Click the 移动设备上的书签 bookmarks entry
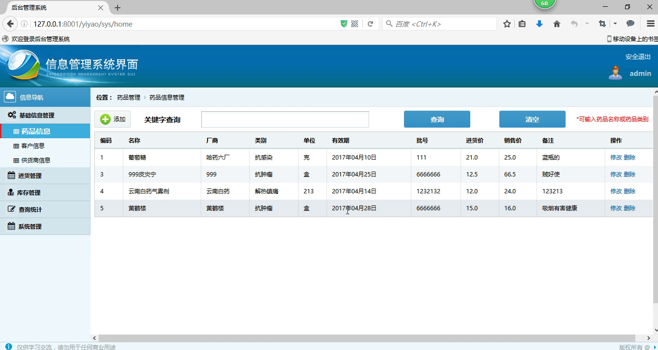Viewport: 658px width, 350px height. pyautogui.click(x=632, y=39)
